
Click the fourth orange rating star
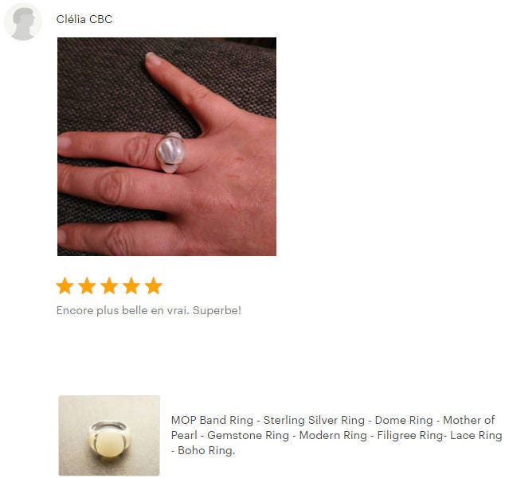[131, 286]
